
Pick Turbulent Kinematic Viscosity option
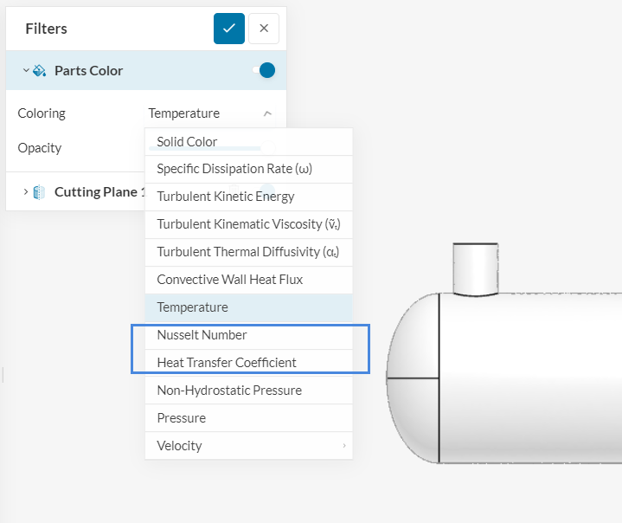pyautogui.click(x=248, y=224)
